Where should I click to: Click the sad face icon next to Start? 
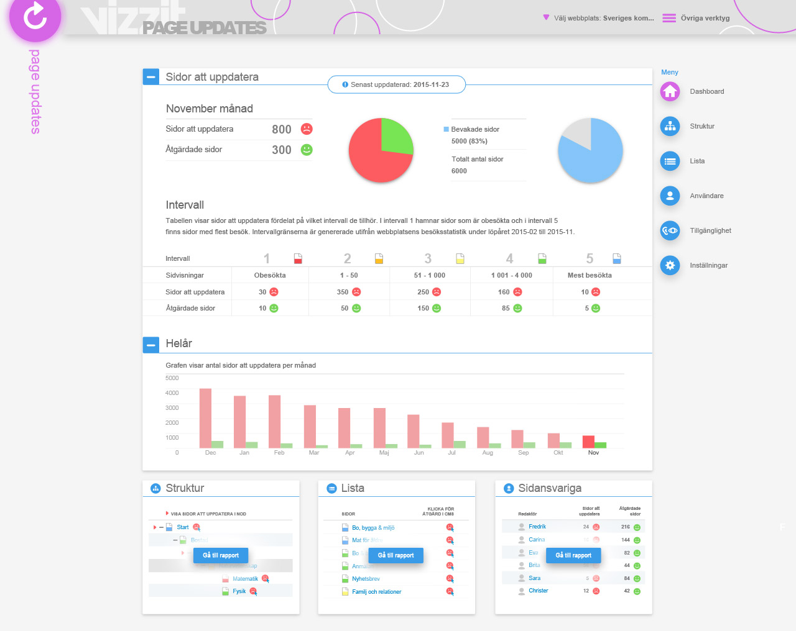click(197, 527)
